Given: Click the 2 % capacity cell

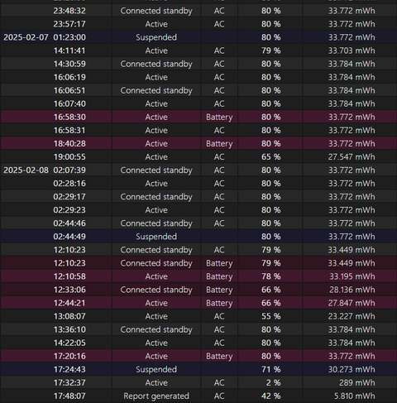Looking at the screenshot, I should [x=270, y=382].
